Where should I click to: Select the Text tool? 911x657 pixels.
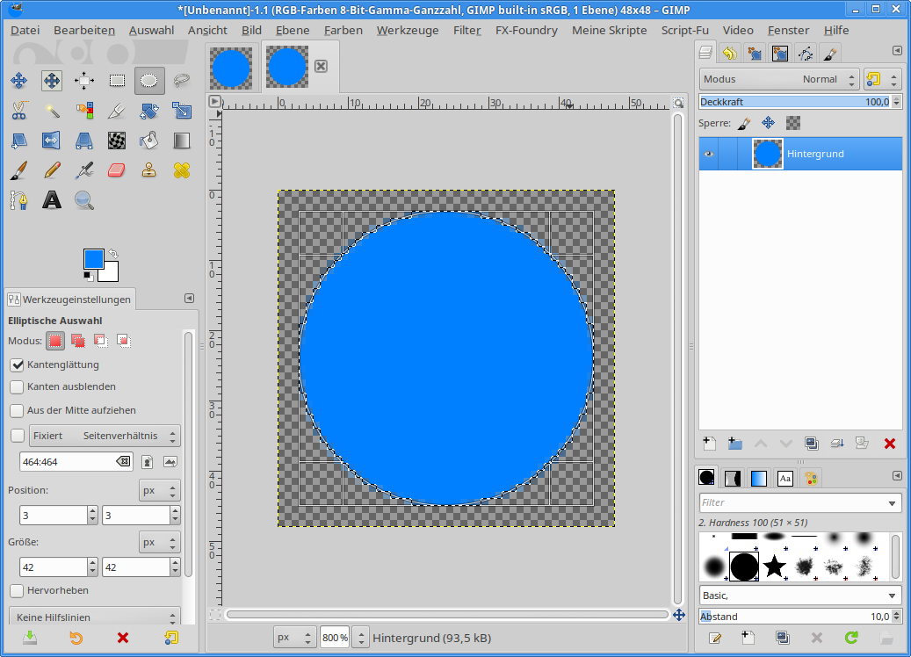click(x=52, y=199)
